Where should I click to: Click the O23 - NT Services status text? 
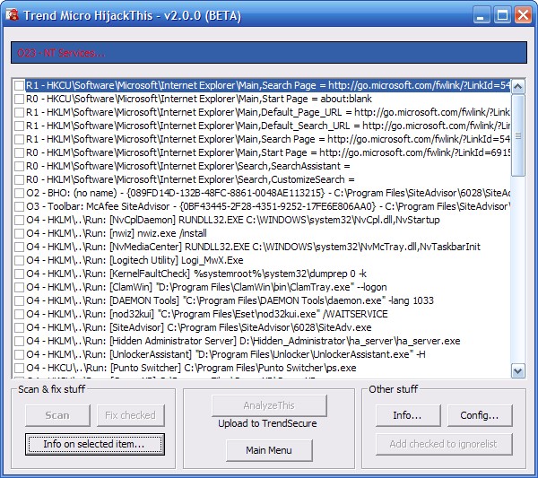[61, 53]
